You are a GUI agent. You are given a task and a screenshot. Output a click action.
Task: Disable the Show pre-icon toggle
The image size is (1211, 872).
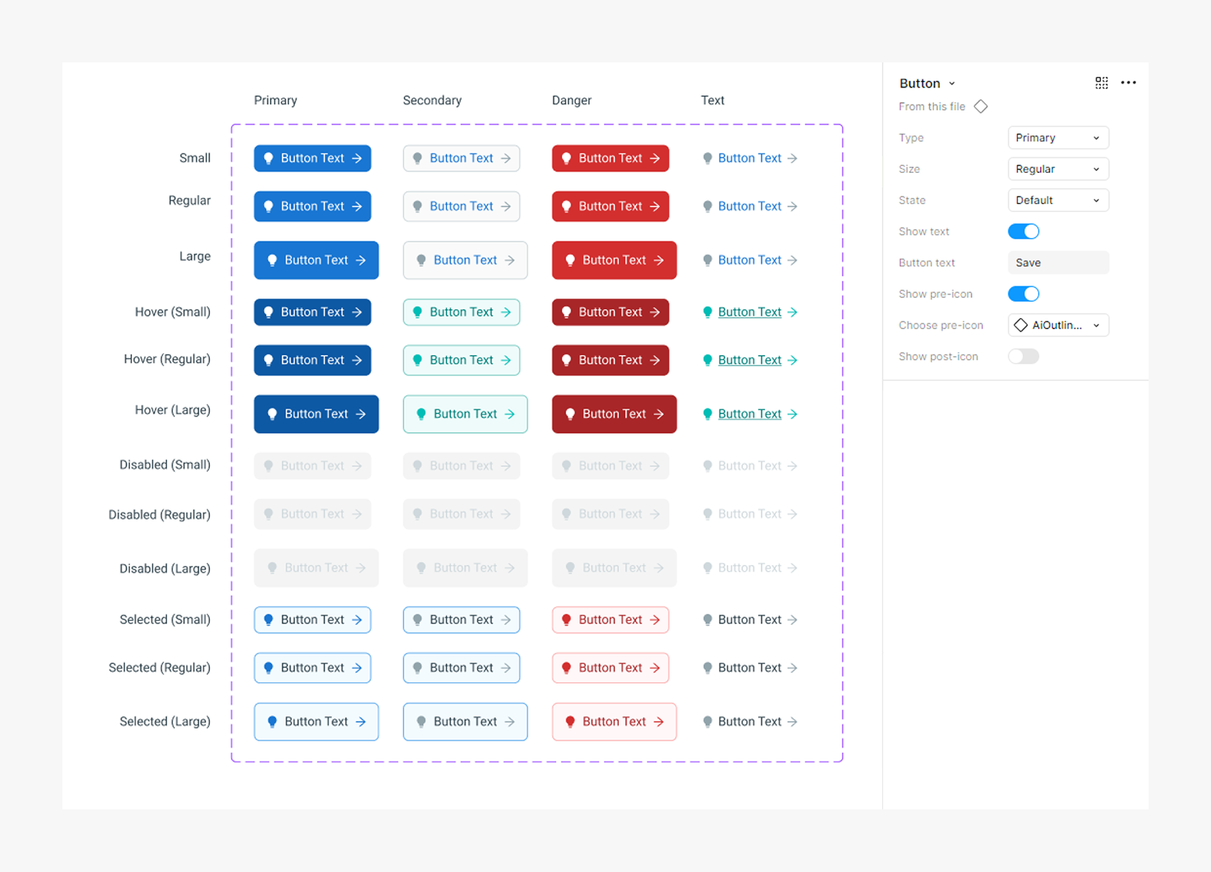(x=1023, y=294)
